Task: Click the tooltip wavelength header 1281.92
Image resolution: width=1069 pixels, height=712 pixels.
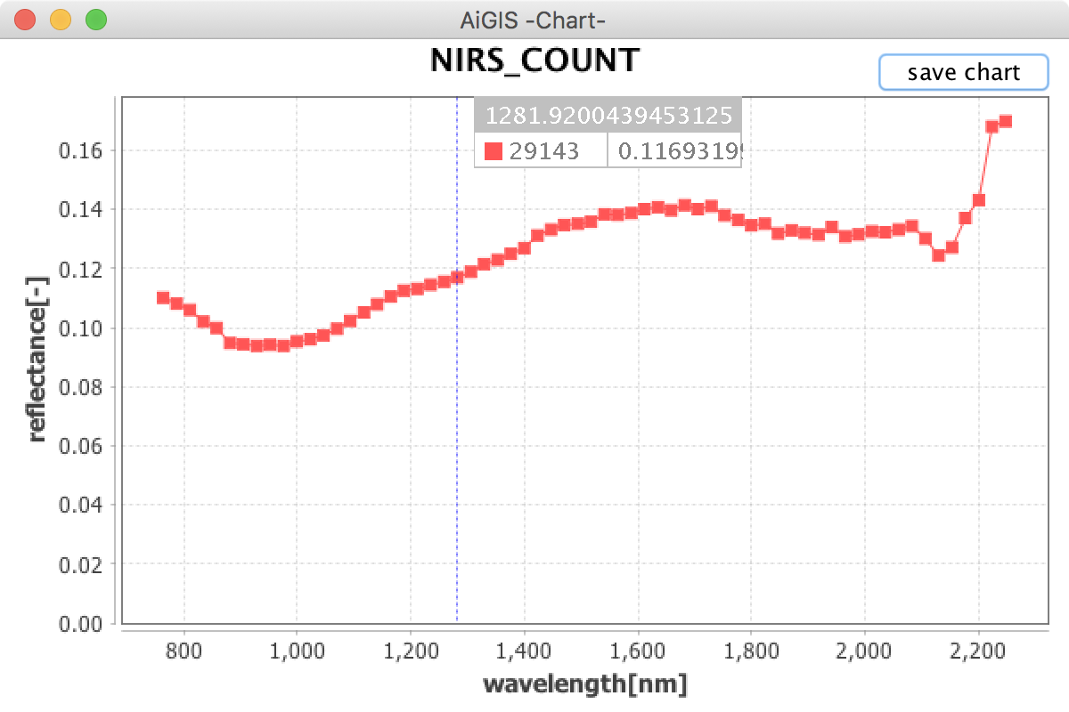Action: pos(608,116)
